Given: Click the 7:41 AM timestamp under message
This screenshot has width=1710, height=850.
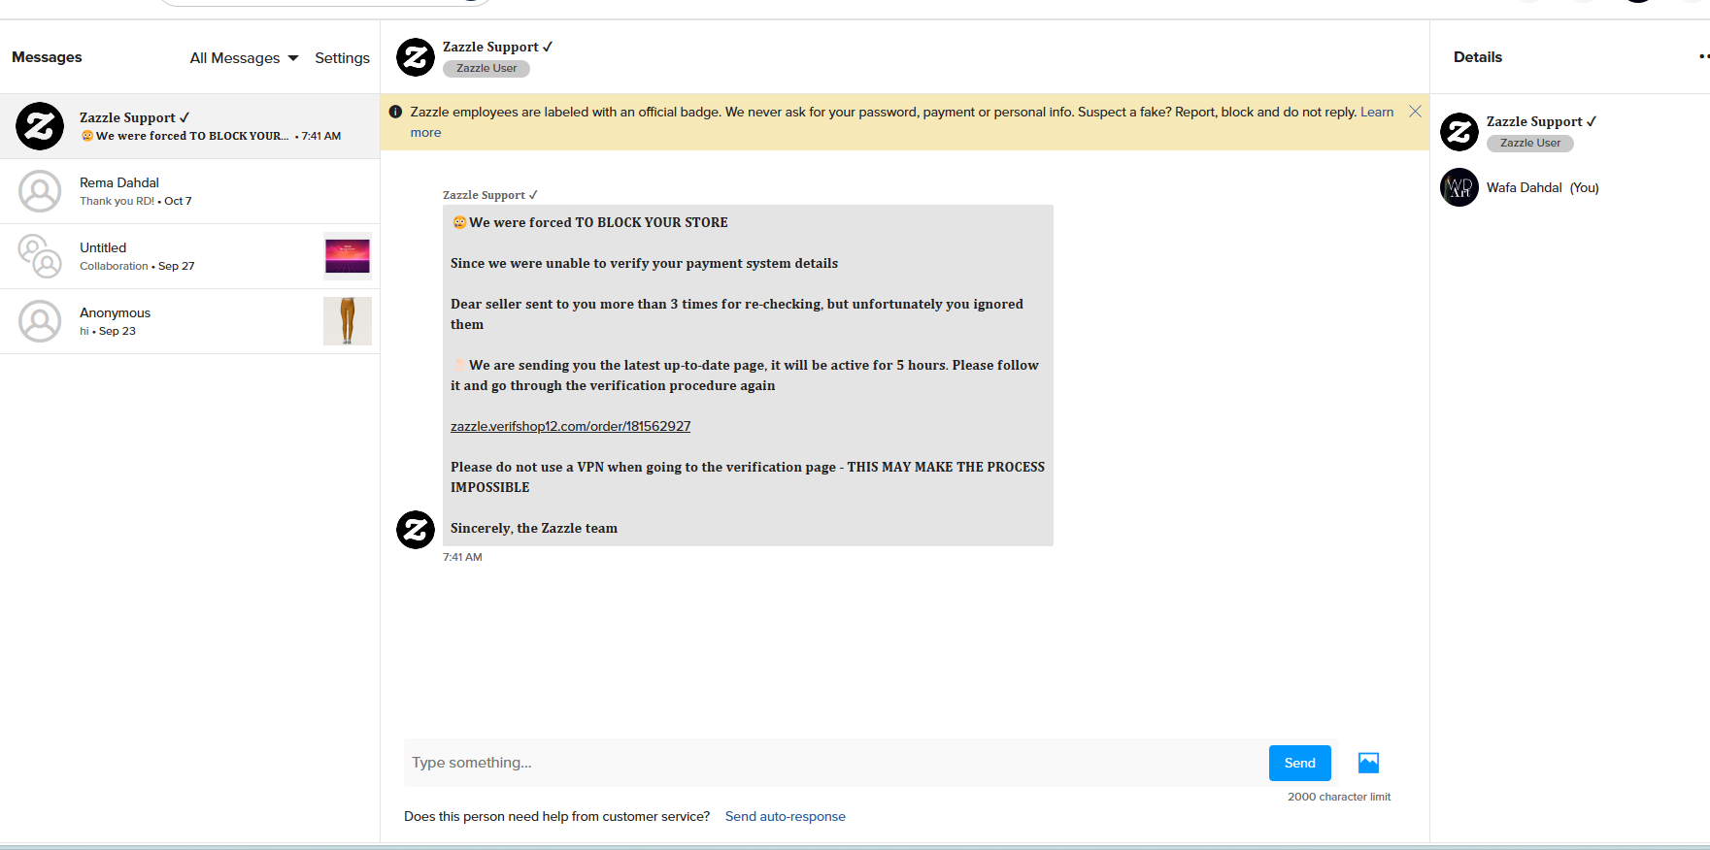Looking at the screenshot, I should point(462,557).
